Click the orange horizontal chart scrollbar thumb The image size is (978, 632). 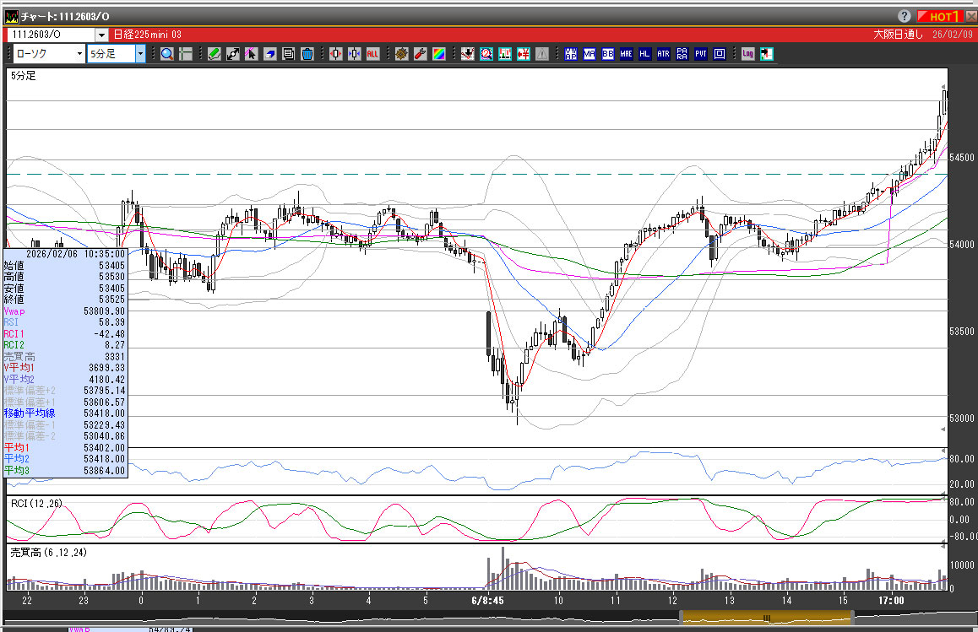pyautogui.click(x=767, y=618)
